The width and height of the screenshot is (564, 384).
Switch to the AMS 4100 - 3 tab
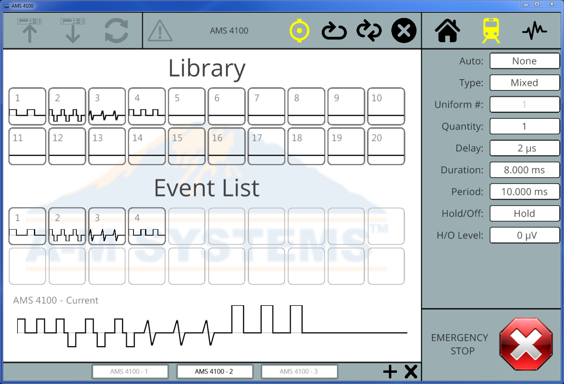pyautogui.click(x=299, y=372)
